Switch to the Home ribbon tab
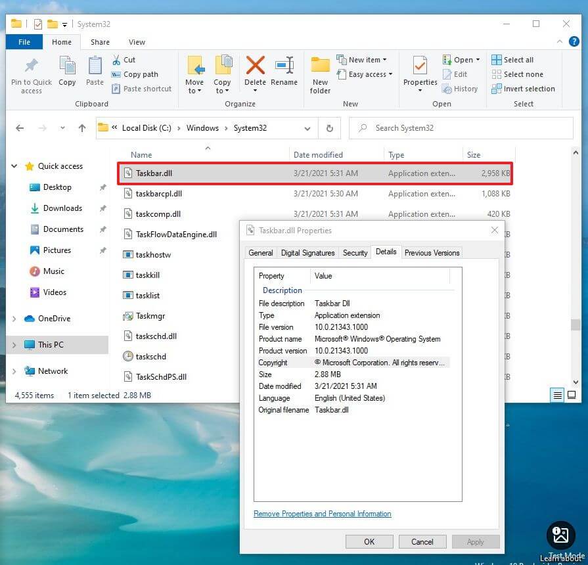Screen dimensions: 588x565 pos(62,42)
